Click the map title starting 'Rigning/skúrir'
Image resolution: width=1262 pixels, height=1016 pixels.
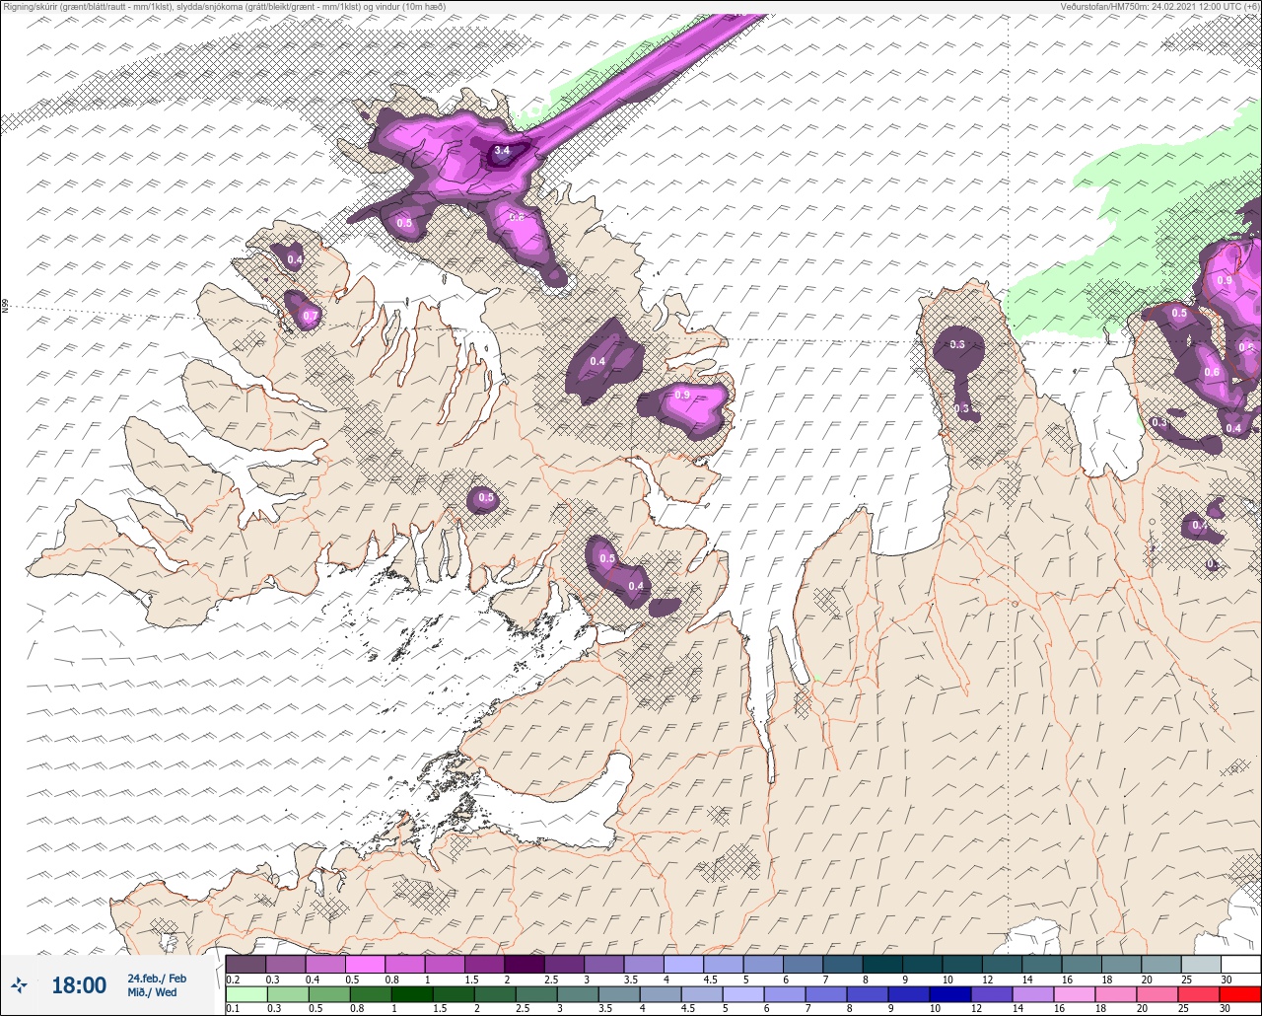[x=224, y=7]
